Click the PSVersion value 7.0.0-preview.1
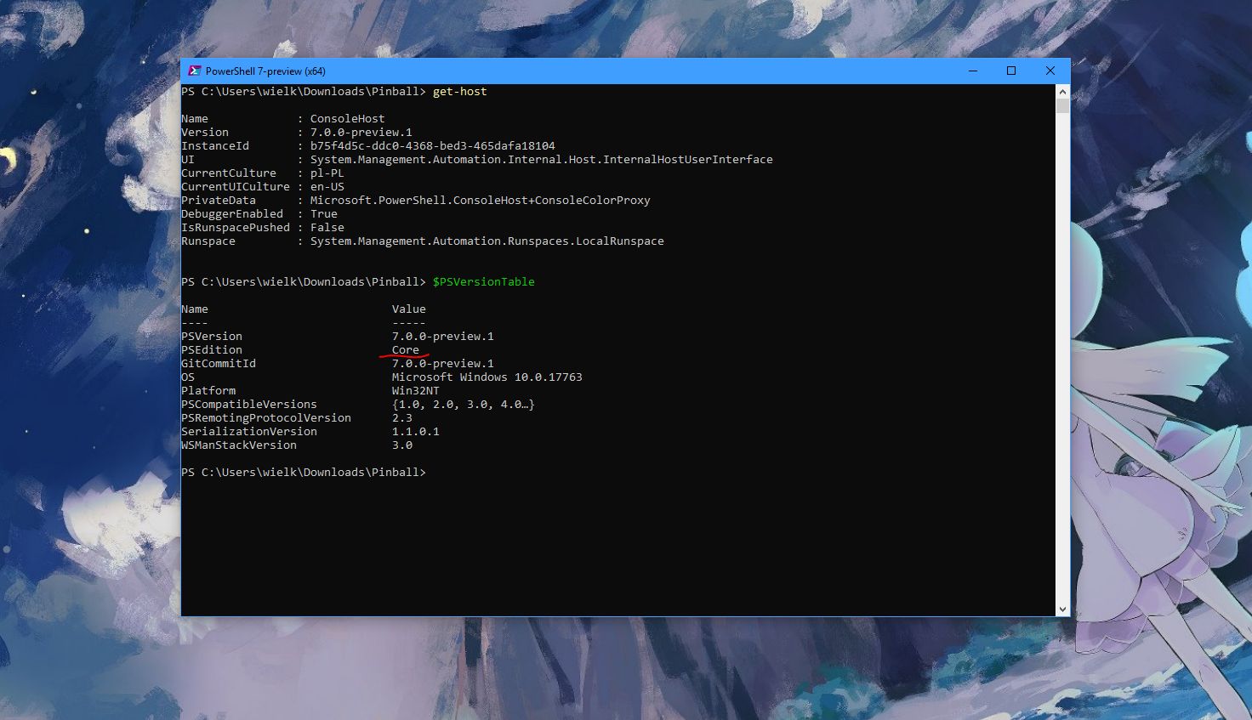 tap(442, 336)
